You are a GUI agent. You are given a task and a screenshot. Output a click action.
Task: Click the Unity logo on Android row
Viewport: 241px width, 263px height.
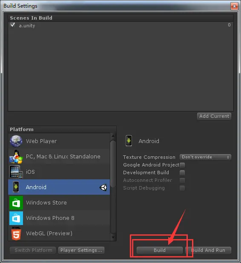click(x=103, y=187)
